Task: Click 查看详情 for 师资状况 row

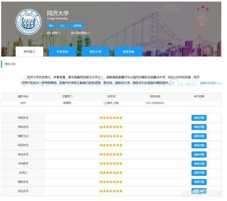Action: coord(199,118)
